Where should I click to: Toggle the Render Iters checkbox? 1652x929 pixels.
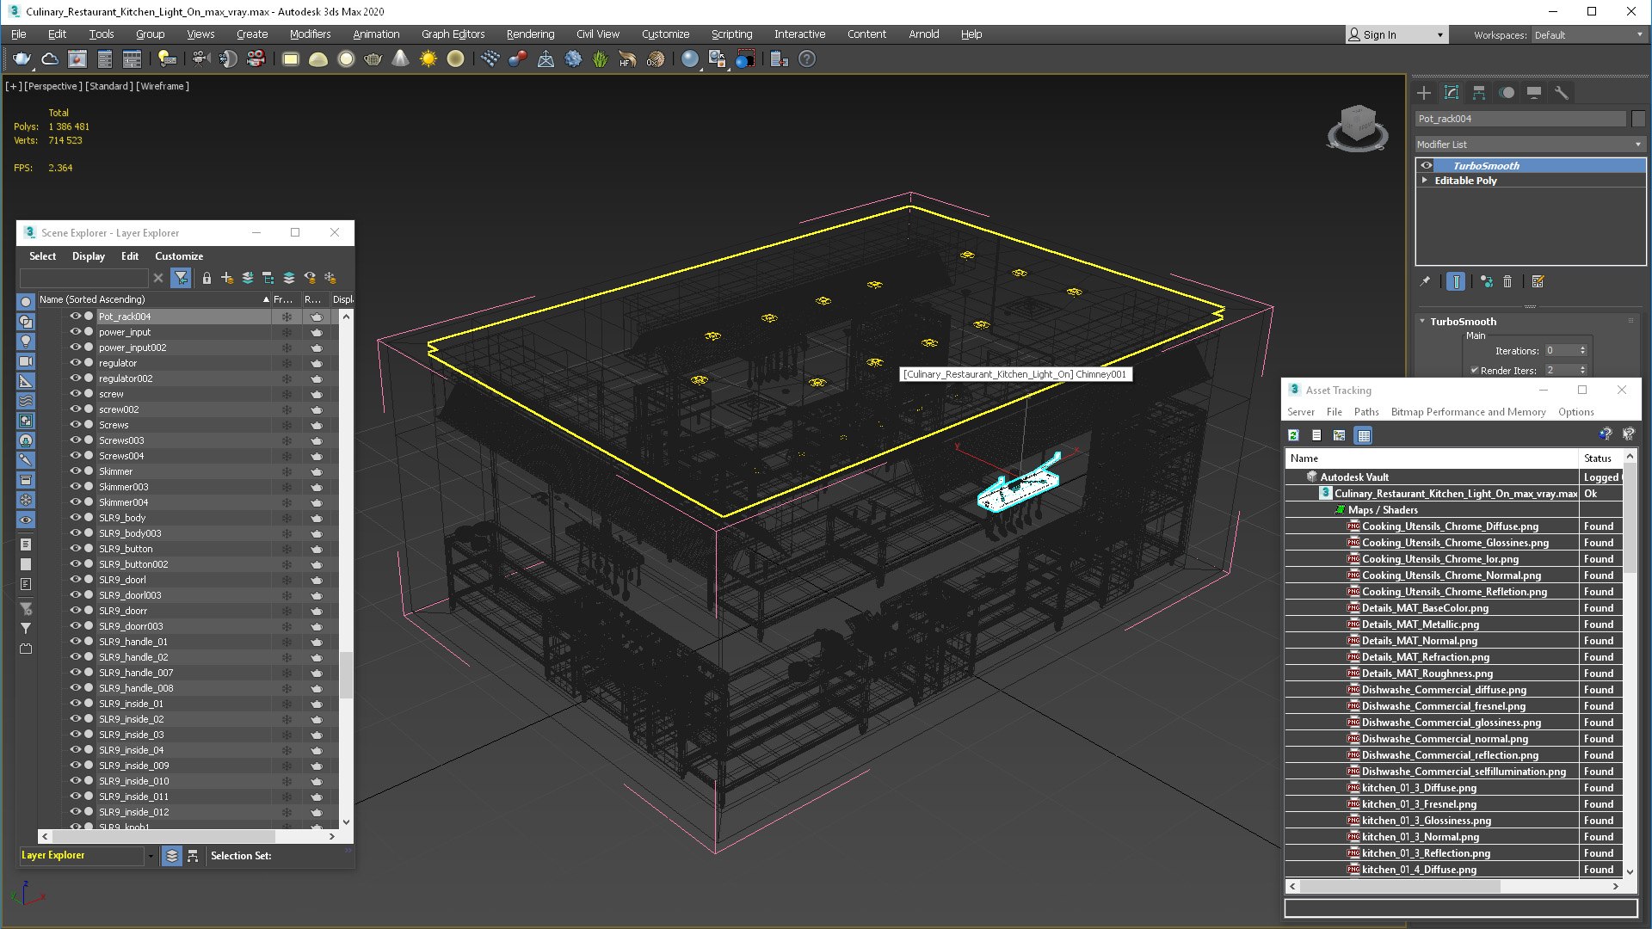pyautogui.click(x=1475, y=371)
